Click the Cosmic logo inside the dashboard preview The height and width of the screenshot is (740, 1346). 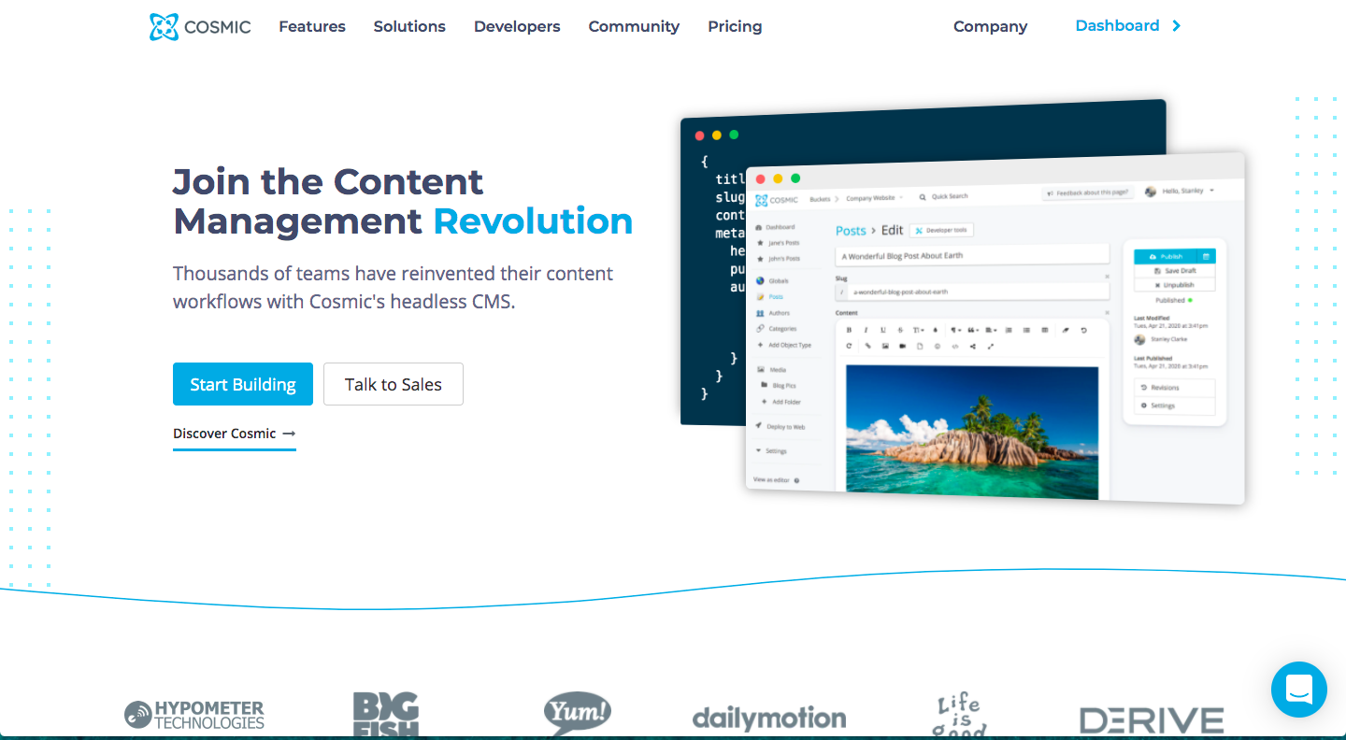(777, 200)
